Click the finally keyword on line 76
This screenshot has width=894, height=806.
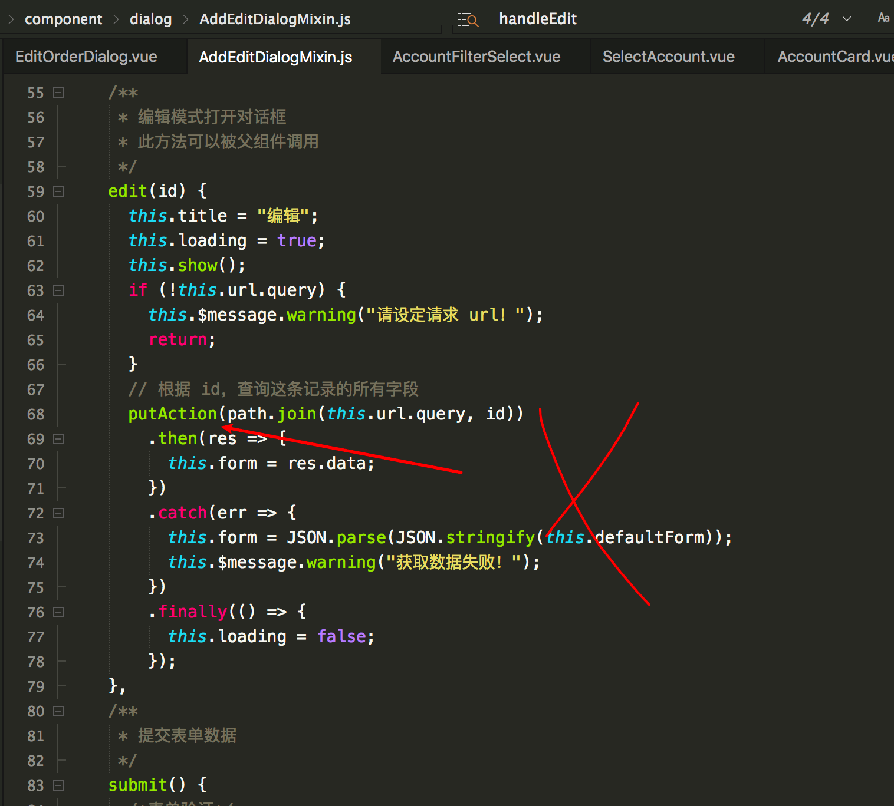point(193,612)
